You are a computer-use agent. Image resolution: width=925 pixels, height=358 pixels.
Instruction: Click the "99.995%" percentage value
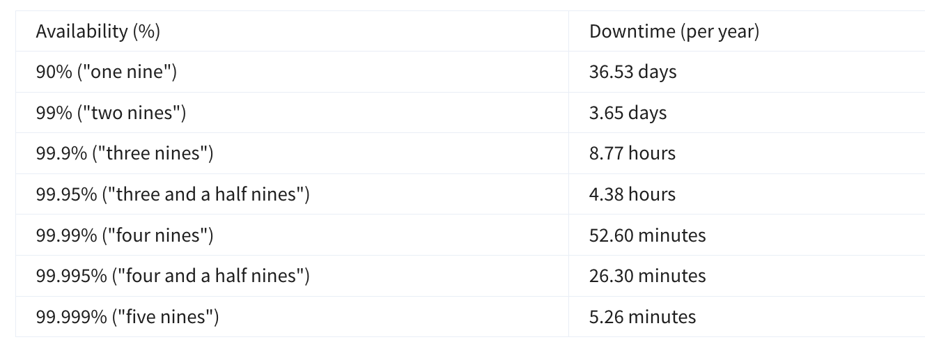tap(71, 276)
